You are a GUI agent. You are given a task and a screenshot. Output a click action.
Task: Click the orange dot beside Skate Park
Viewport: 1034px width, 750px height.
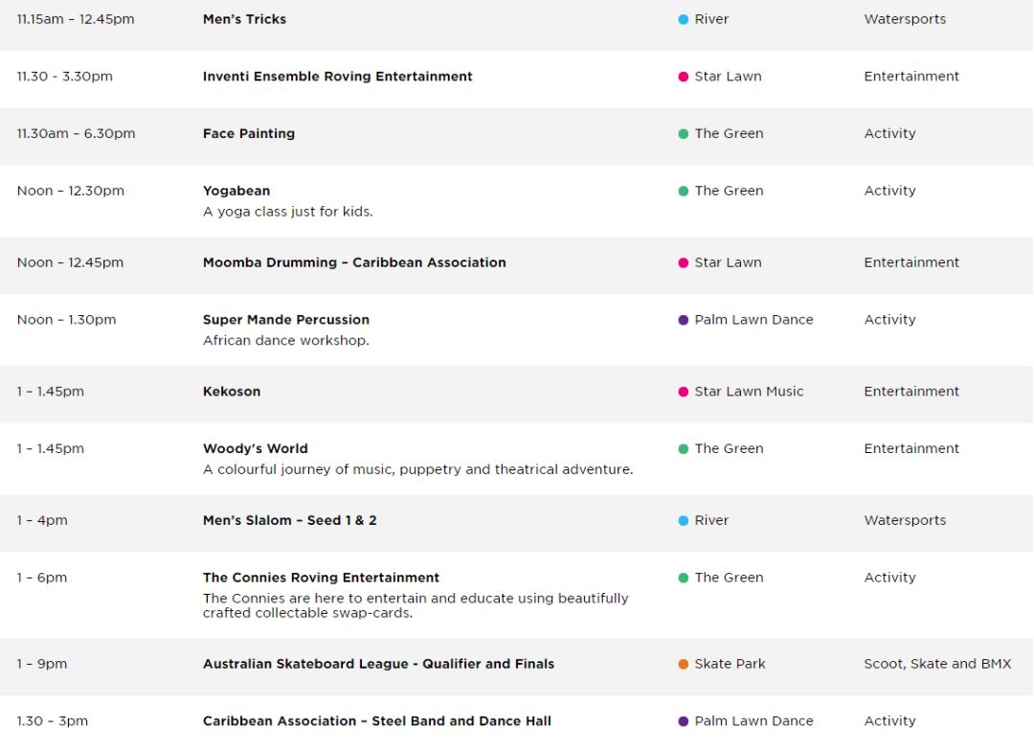684,664
